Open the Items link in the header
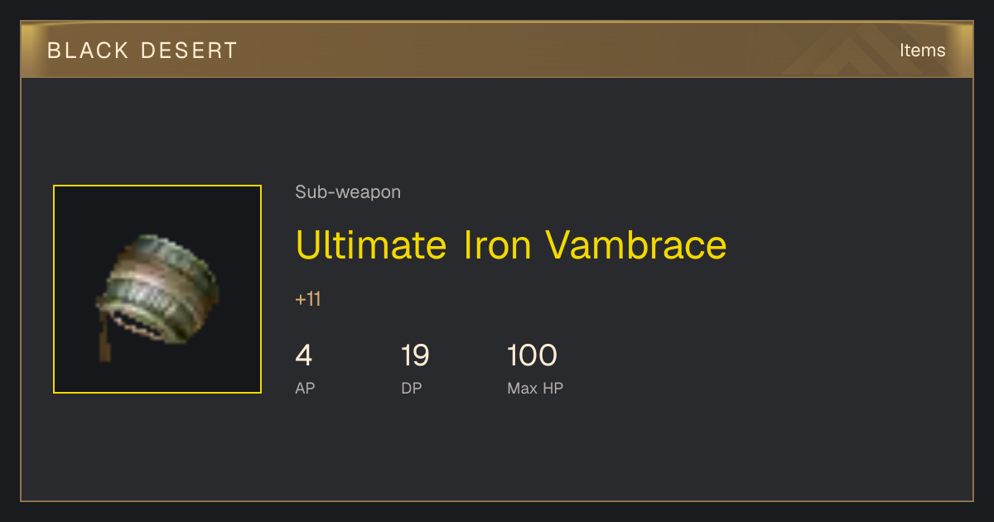The height and width of the screenshot is (522, 994). coord(922,51)
